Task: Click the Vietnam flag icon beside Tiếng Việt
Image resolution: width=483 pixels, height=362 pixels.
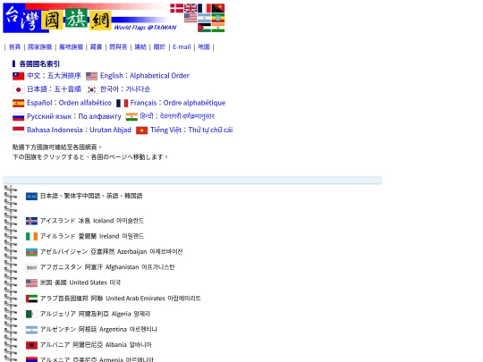Action: (x=141, y=130)
